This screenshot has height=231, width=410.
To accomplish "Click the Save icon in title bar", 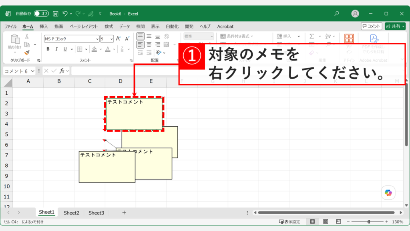I will [55, 14].
